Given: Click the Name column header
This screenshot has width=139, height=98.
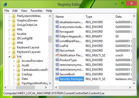Looking at the screenshot, I should click(69, 17).
